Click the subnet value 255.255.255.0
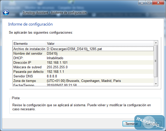Viewport: 166px width, 131px height. (x=57, y=67)
